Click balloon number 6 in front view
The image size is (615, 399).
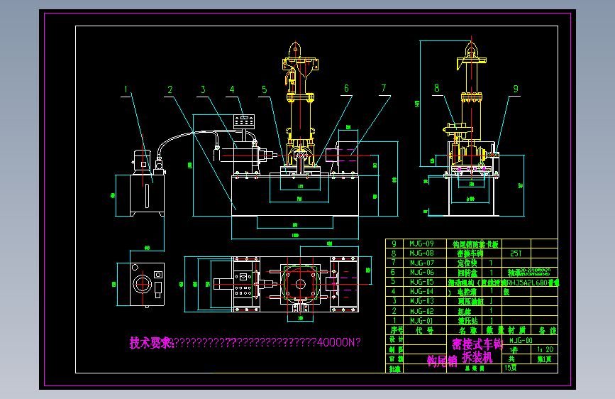coord(346,88)
